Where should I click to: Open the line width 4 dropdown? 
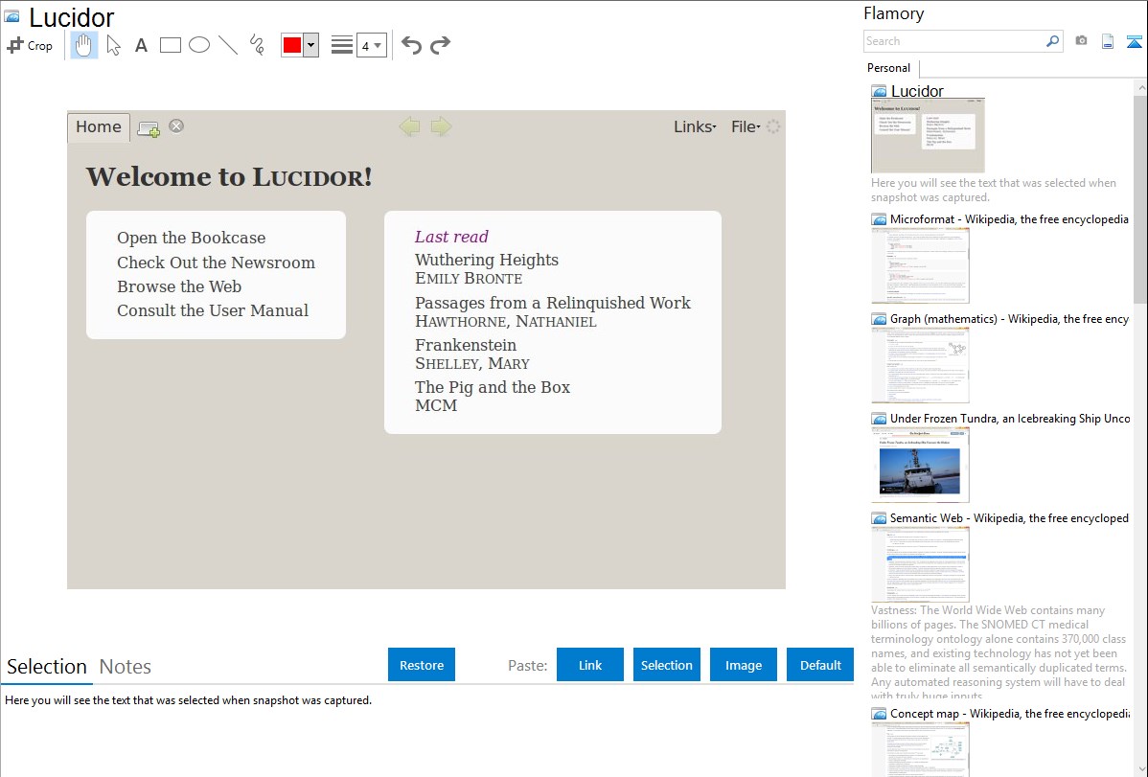click(x=372, y=45)
